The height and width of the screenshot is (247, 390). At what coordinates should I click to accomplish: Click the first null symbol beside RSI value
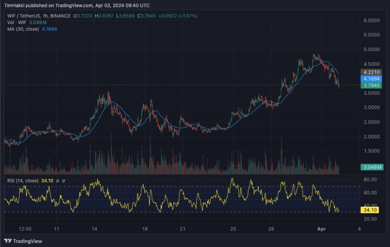click(57, 181)
